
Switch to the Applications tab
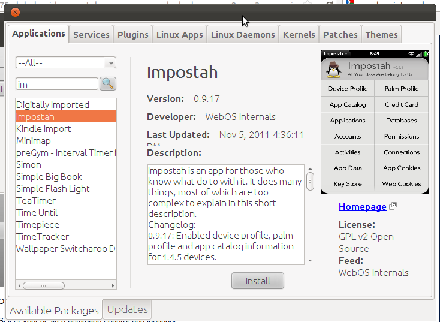pos(38,34)
